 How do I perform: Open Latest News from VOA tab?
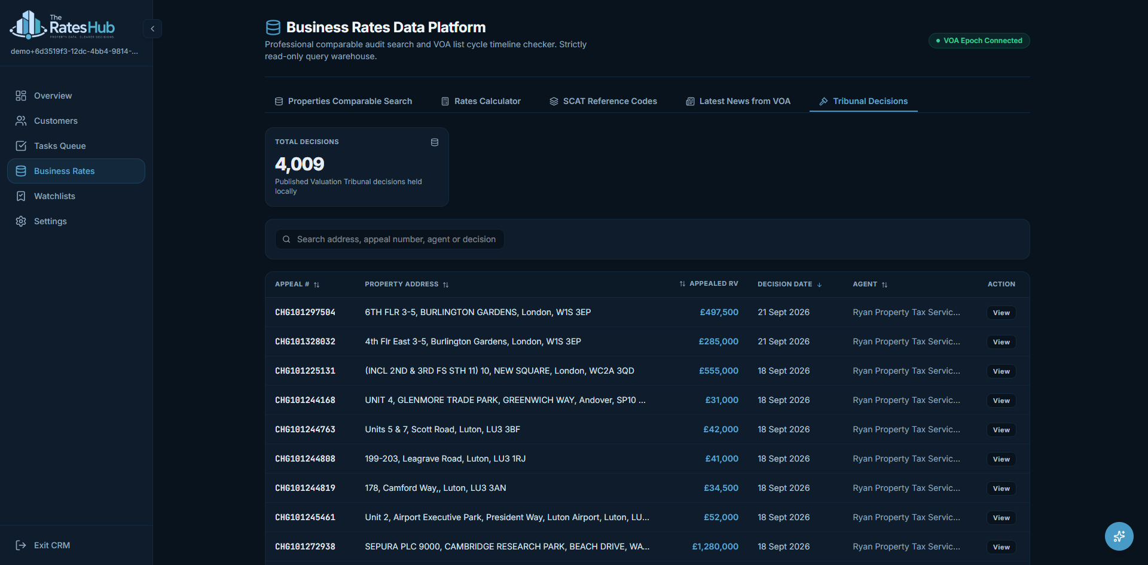738,101
